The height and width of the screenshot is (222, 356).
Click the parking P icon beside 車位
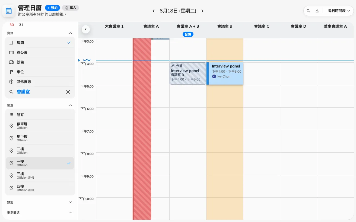pos(11,72)
